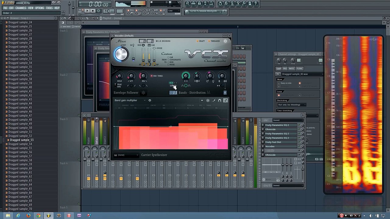
Task: Open the Vocodex plugin options arrow
Action: point(112,36)
